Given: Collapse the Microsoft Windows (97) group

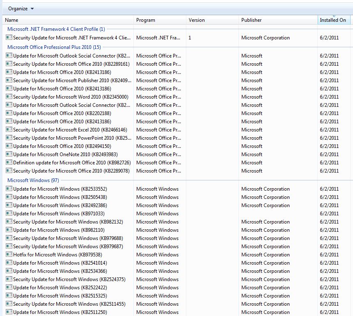Looking at the screenshot, I should point(33,180).
